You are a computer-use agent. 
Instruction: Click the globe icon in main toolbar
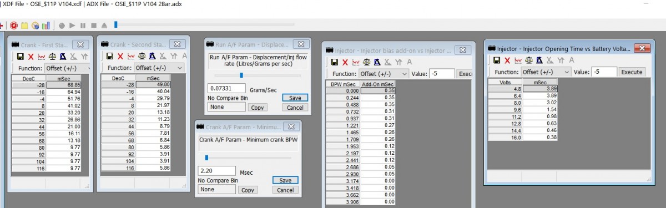point(36,26)
